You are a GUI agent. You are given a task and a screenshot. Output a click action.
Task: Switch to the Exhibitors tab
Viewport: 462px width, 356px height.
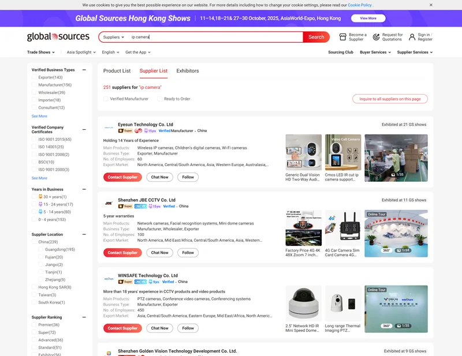click(x=188, y=71)
